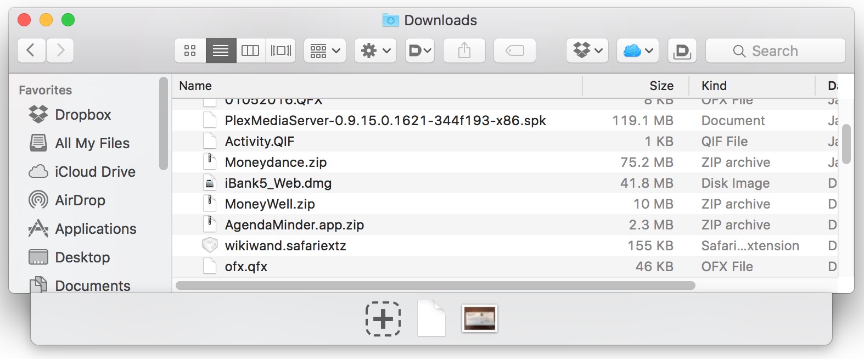Open the item arrangement dropdown
This screenshot has height=359, width=864.
pyautogui.click(x=325, y=51)
